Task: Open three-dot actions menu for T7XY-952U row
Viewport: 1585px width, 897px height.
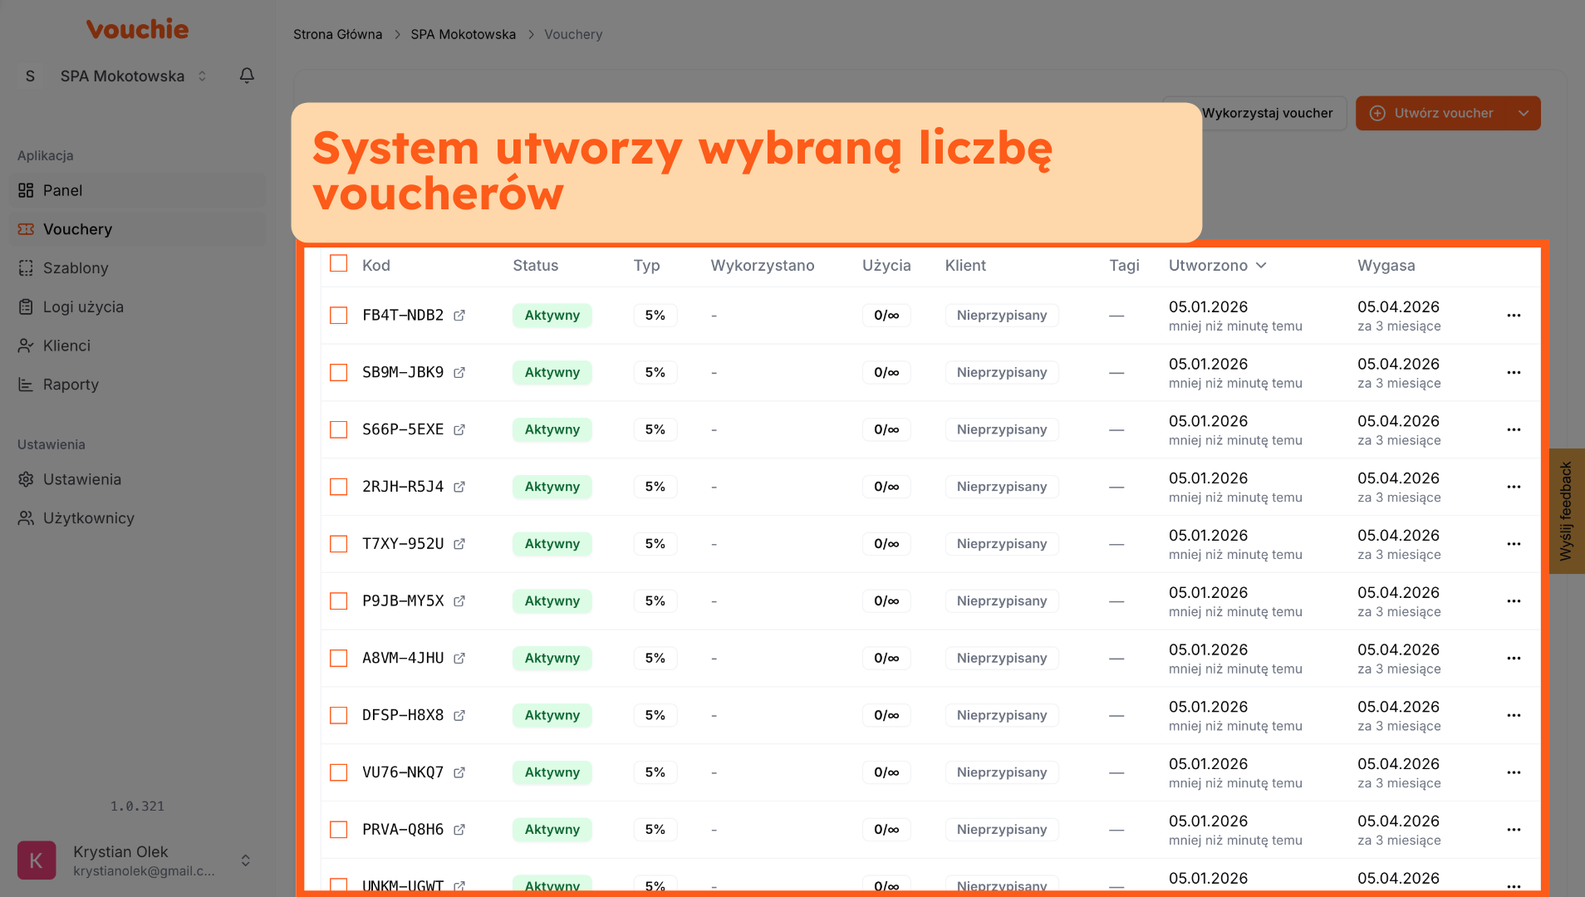Action: coord(1514,544)
